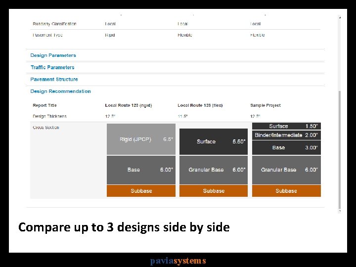This screenshot has width=356, height=267.
Task: Click the 'Local Route 123 (flex)' report title
Action: point(200,105)
